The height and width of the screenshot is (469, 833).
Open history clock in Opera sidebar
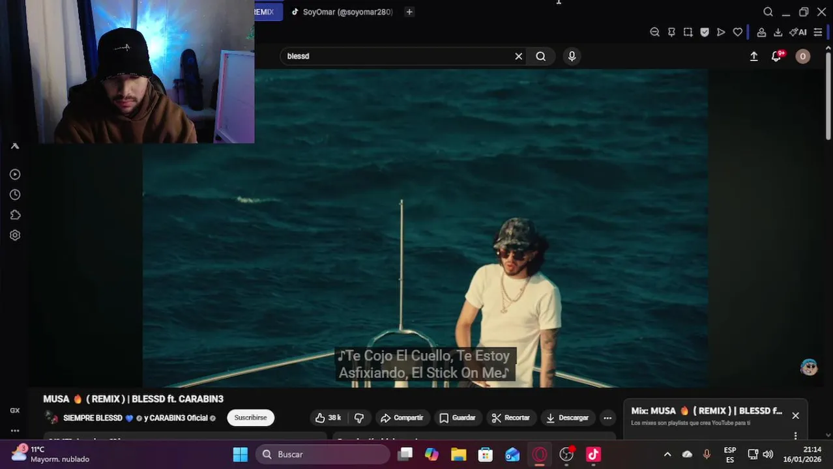point(15,195)
